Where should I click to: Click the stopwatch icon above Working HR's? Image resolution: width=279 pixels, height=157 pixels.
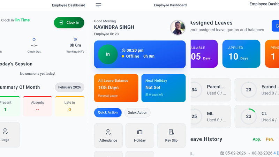(x=75, y=39)
